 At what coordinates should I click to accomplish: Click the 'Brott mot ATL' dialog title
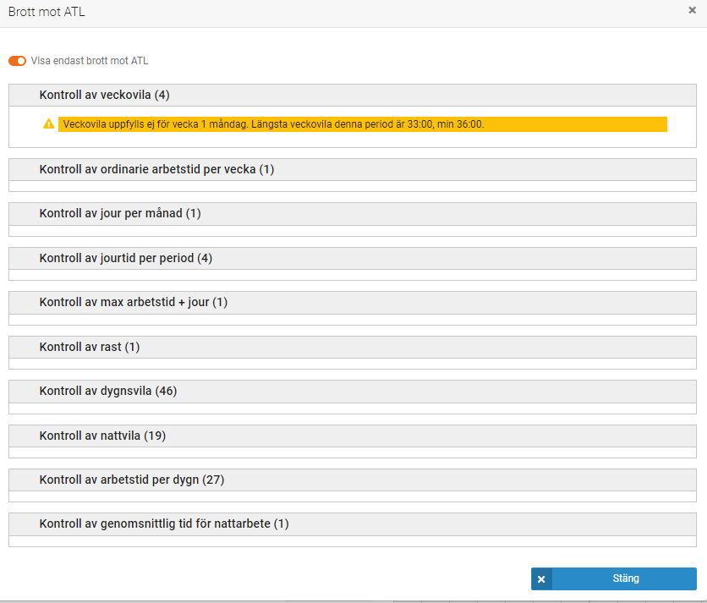[x=47, y=13]
